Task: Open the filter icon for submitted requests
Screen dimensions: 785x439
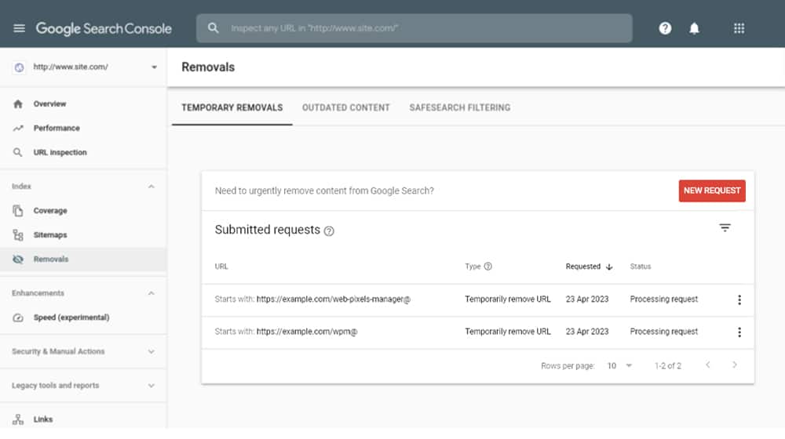Action: pyautogui.click(x=725, y=228)
